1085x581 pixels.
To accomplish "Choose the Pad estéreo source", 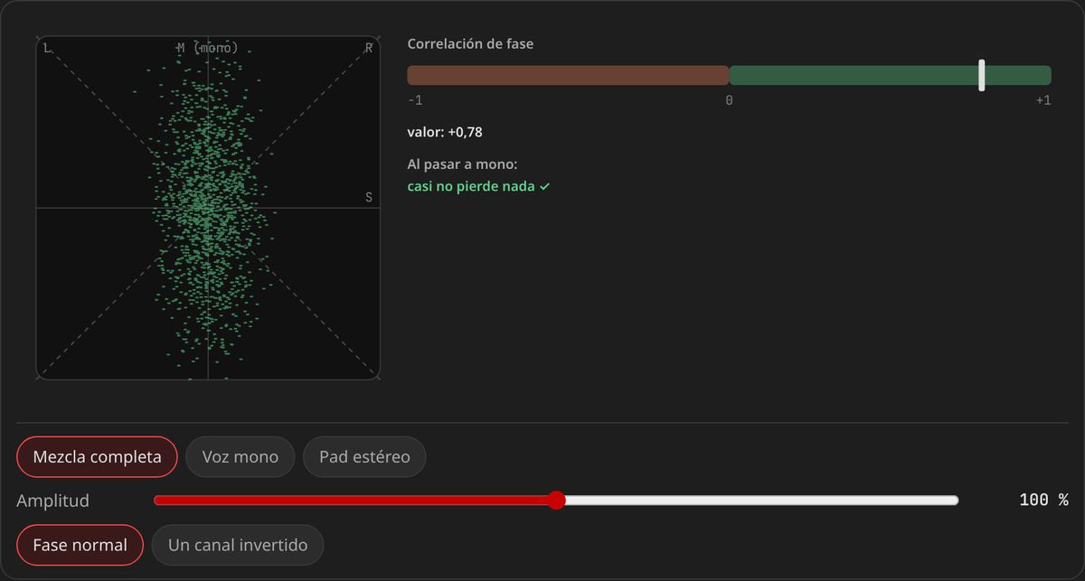I will coord(364,456).
